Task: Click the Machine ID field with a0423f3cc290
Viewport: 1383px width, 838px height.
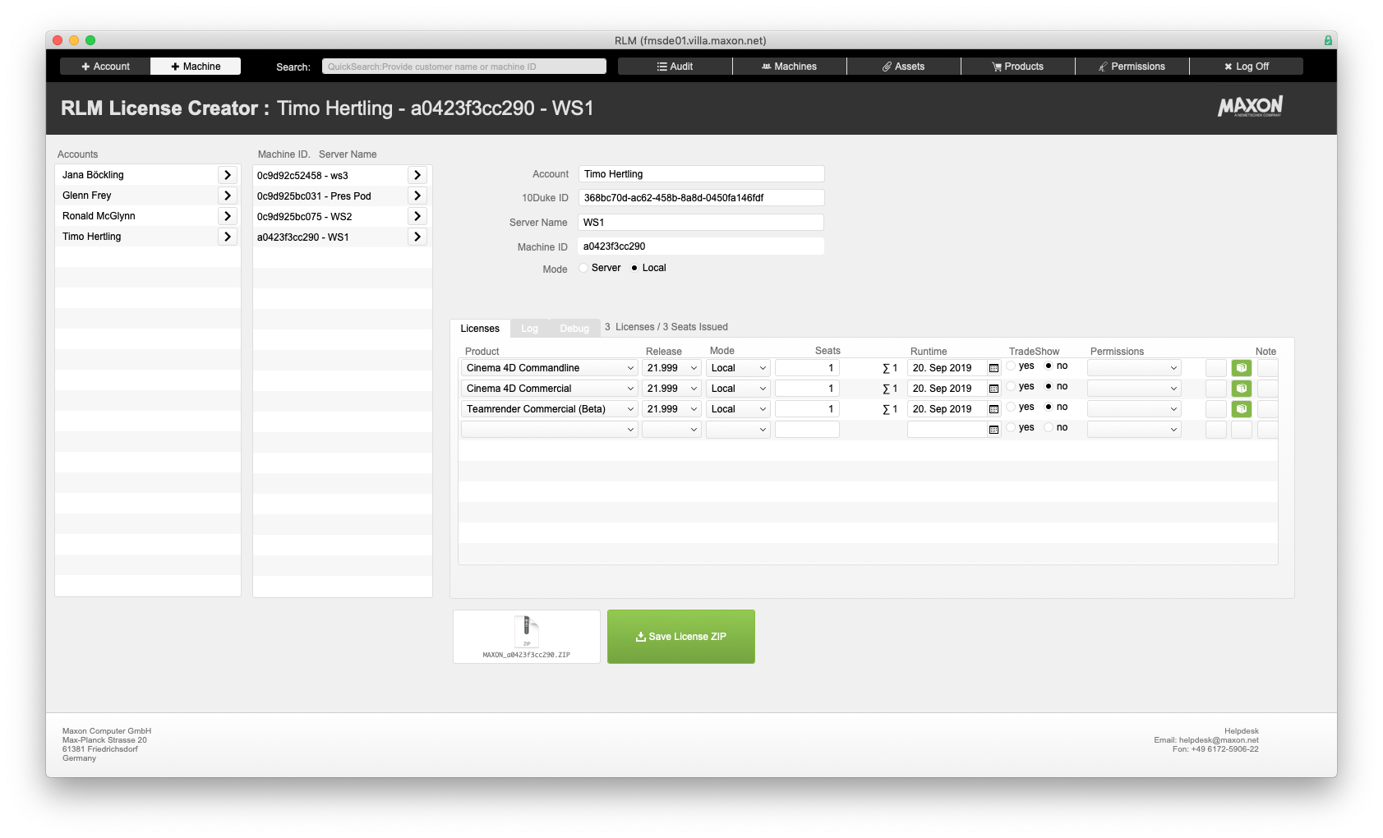Action: pos(701,246)
